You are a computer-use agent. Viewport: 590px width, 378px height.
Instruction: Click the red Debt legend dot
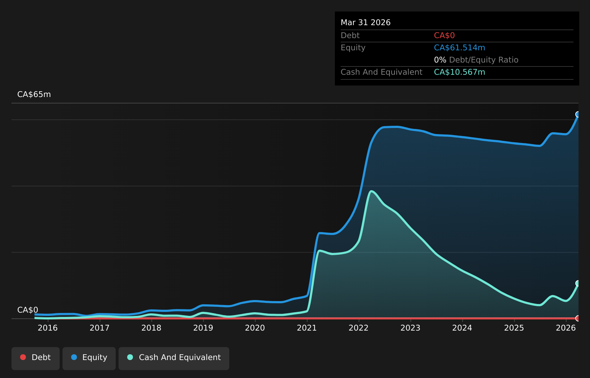coord(23,357)
